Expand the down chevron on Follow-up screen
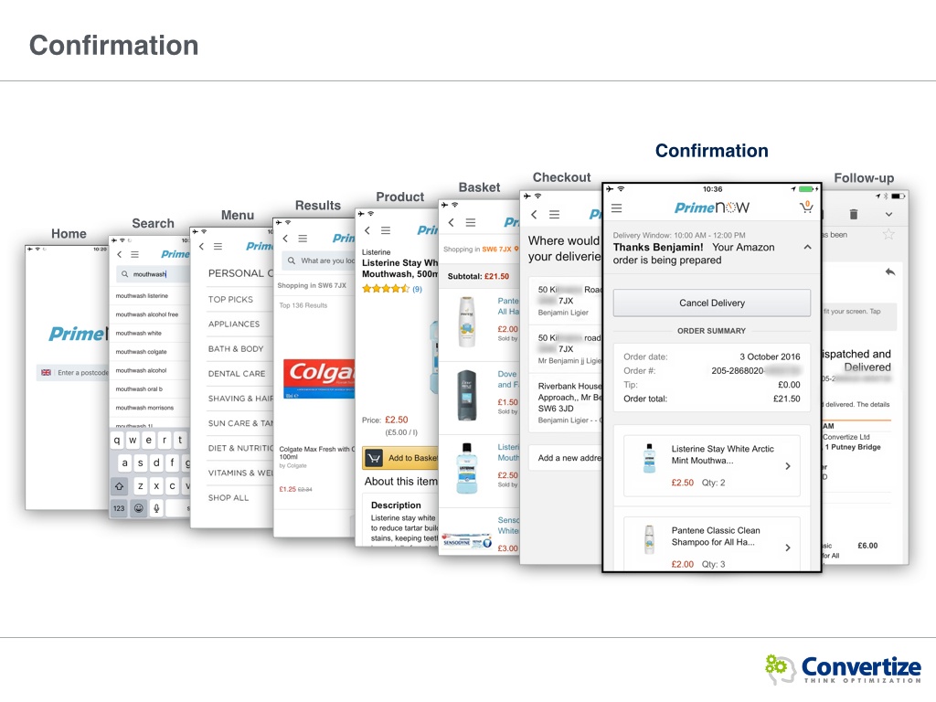The image size is (936, 702). tap(888, 214)
